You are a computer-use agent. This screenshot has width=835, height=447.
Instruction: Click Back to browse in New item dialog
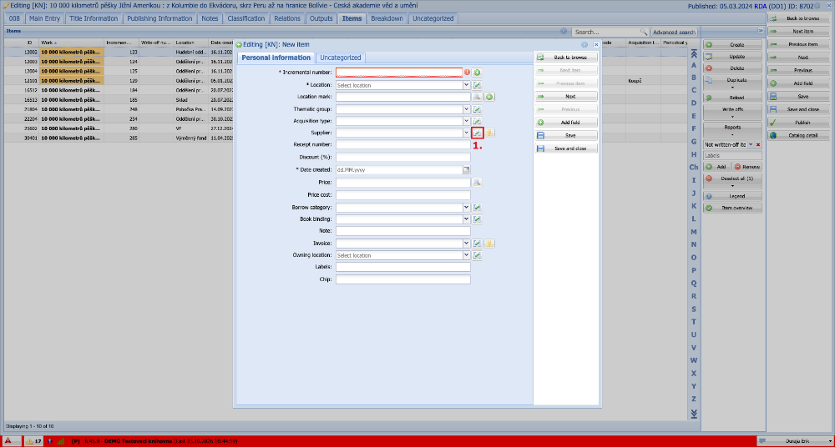point(566,57)
